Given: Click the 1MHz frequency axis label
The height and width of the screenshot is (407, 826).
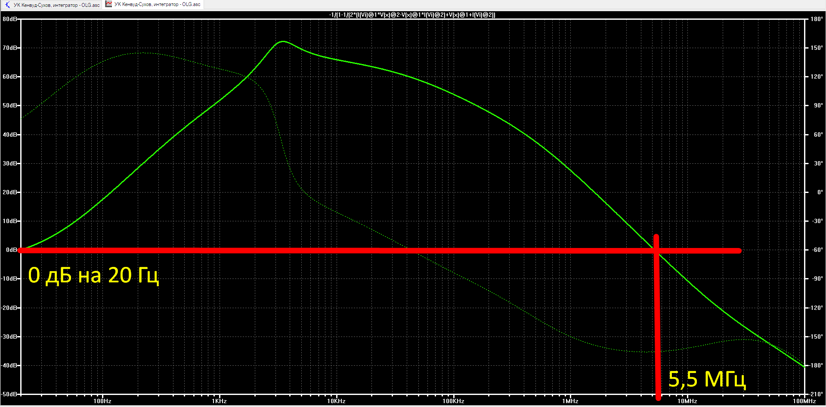Looking at the screenshot, I should (570, 401).
